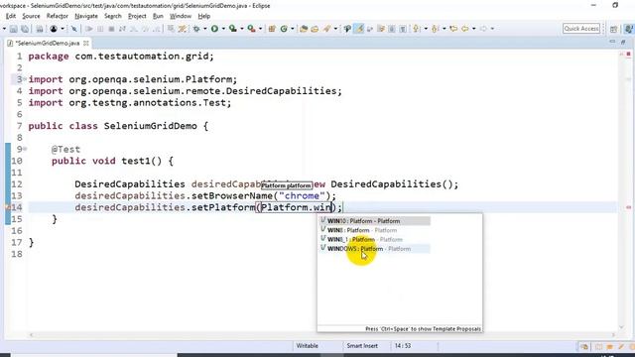The width and height of the screenshot is (635, 357).
Task: Select the SeleniumGridDemo.java editor tab
Action: coord(47,43)
